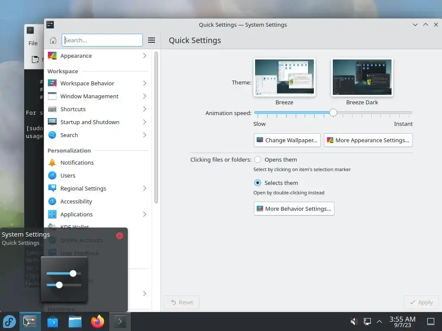Open the Dolphin file manager taskbar icon
The width and height of the screenshot is (442, 331).
[75, 322]
